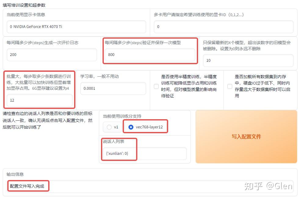Click the current GPU info field
The height and width of the screenshot is (198, 300).
[76, 27]
